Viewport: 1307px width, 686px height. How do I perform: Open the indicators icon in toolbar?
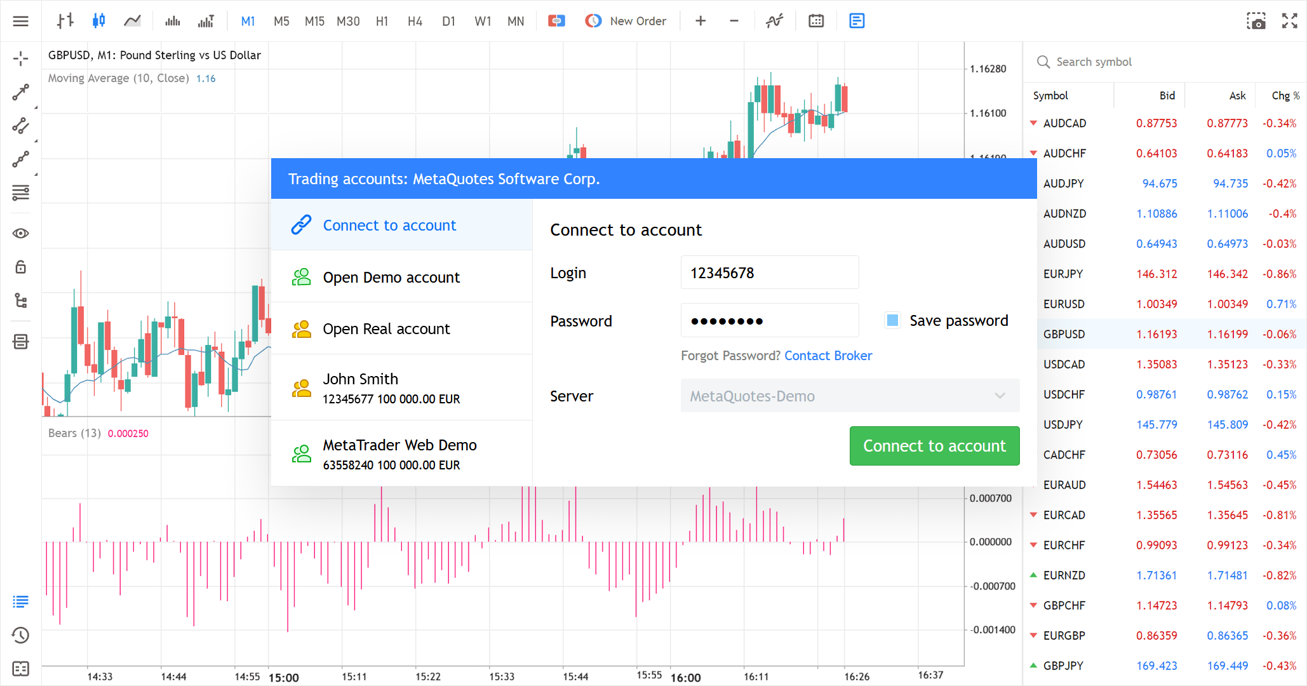click(774, 21)
